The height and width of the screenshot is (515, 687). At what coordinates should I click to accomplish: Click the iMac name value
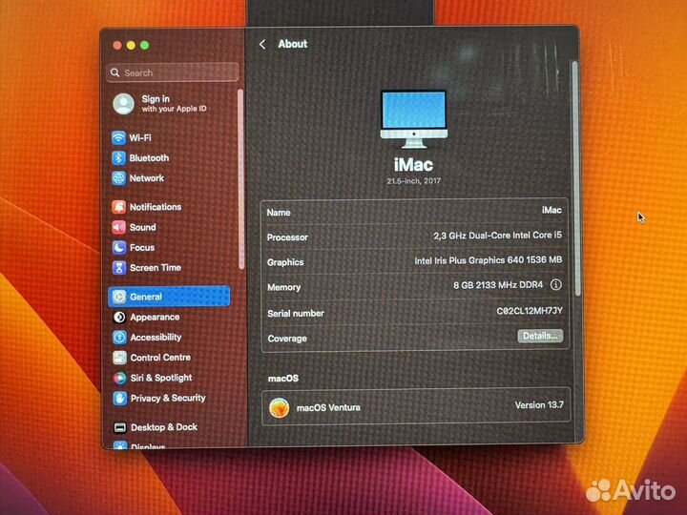pos(552,210)
